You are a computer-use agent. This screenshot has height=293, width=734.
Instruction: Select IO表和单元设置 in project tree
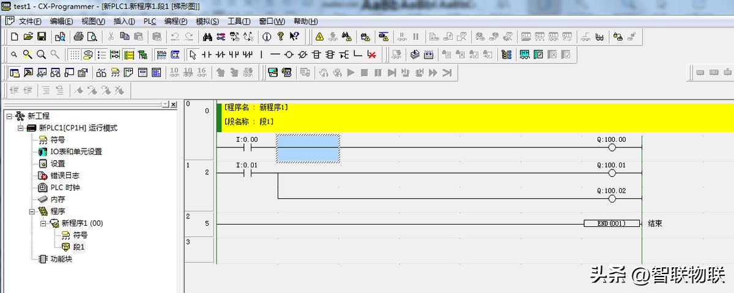tap(76, 152)
